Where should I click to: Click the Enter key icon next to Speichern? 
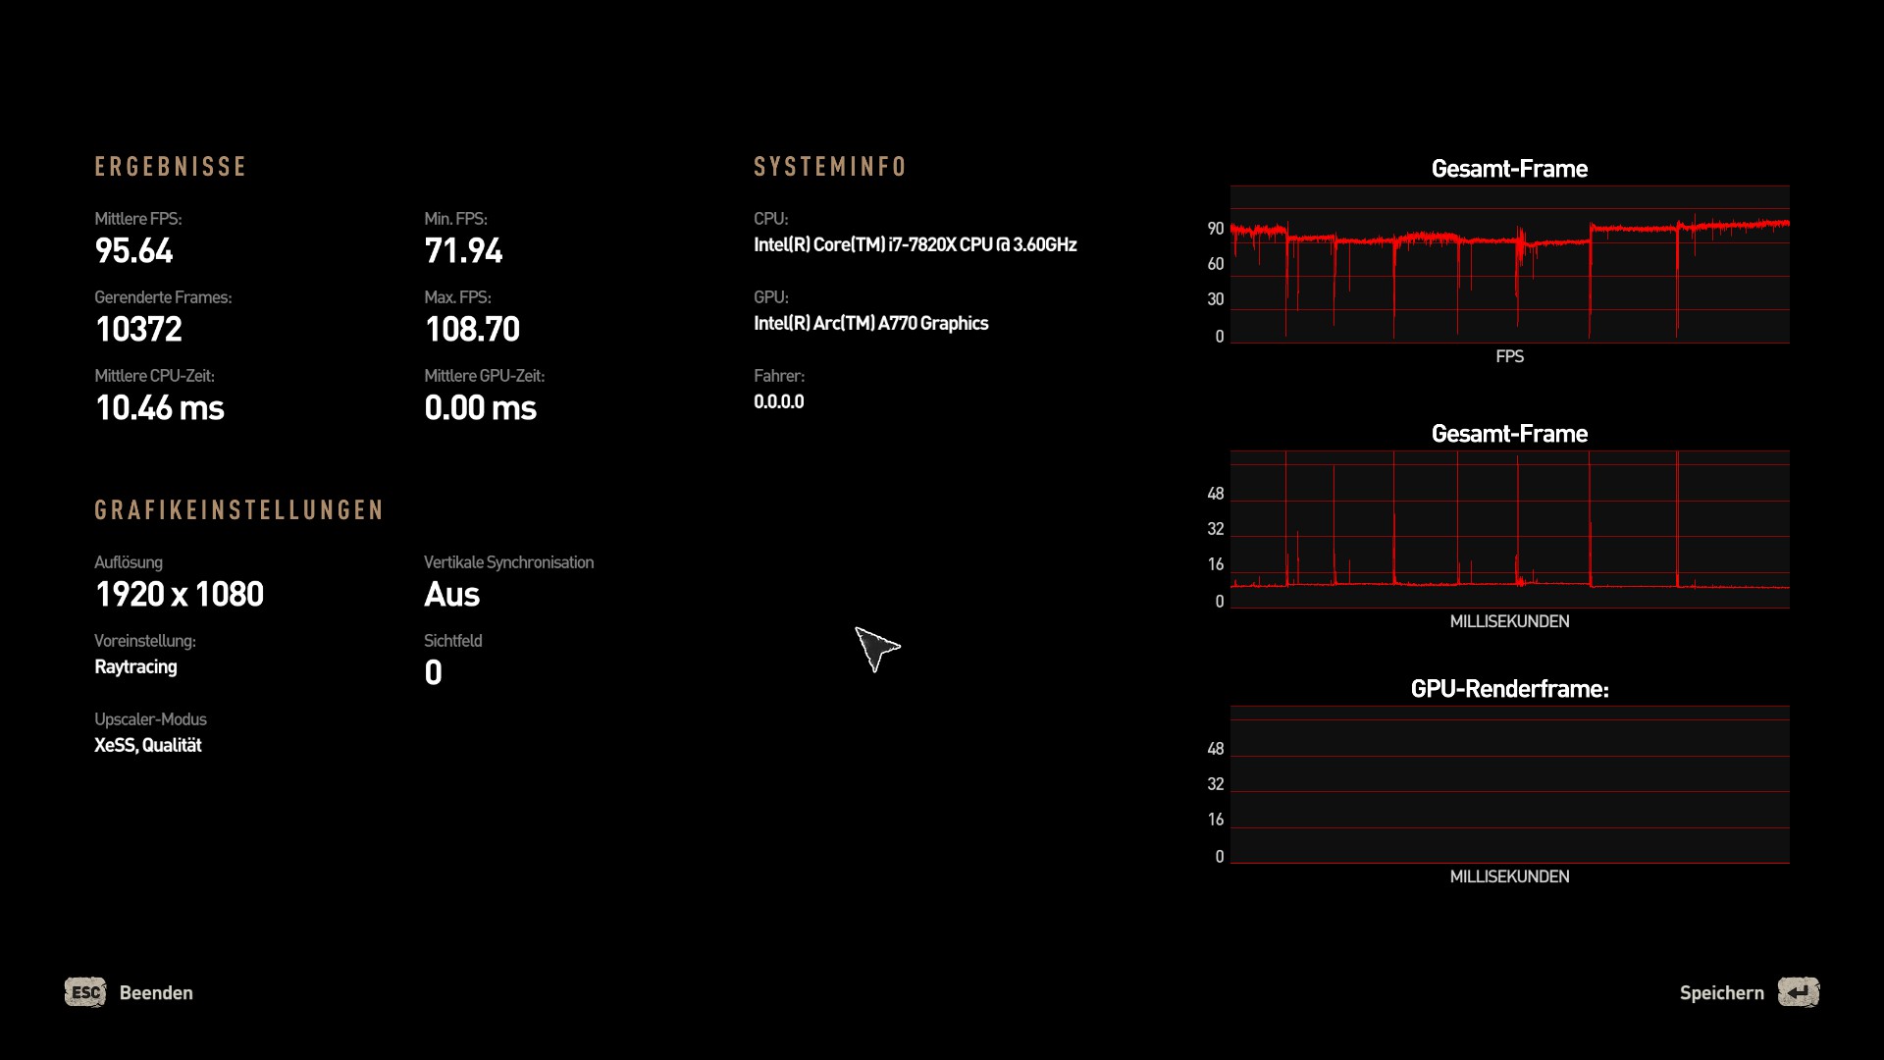pyautogui.click(x=1798, y=992)
